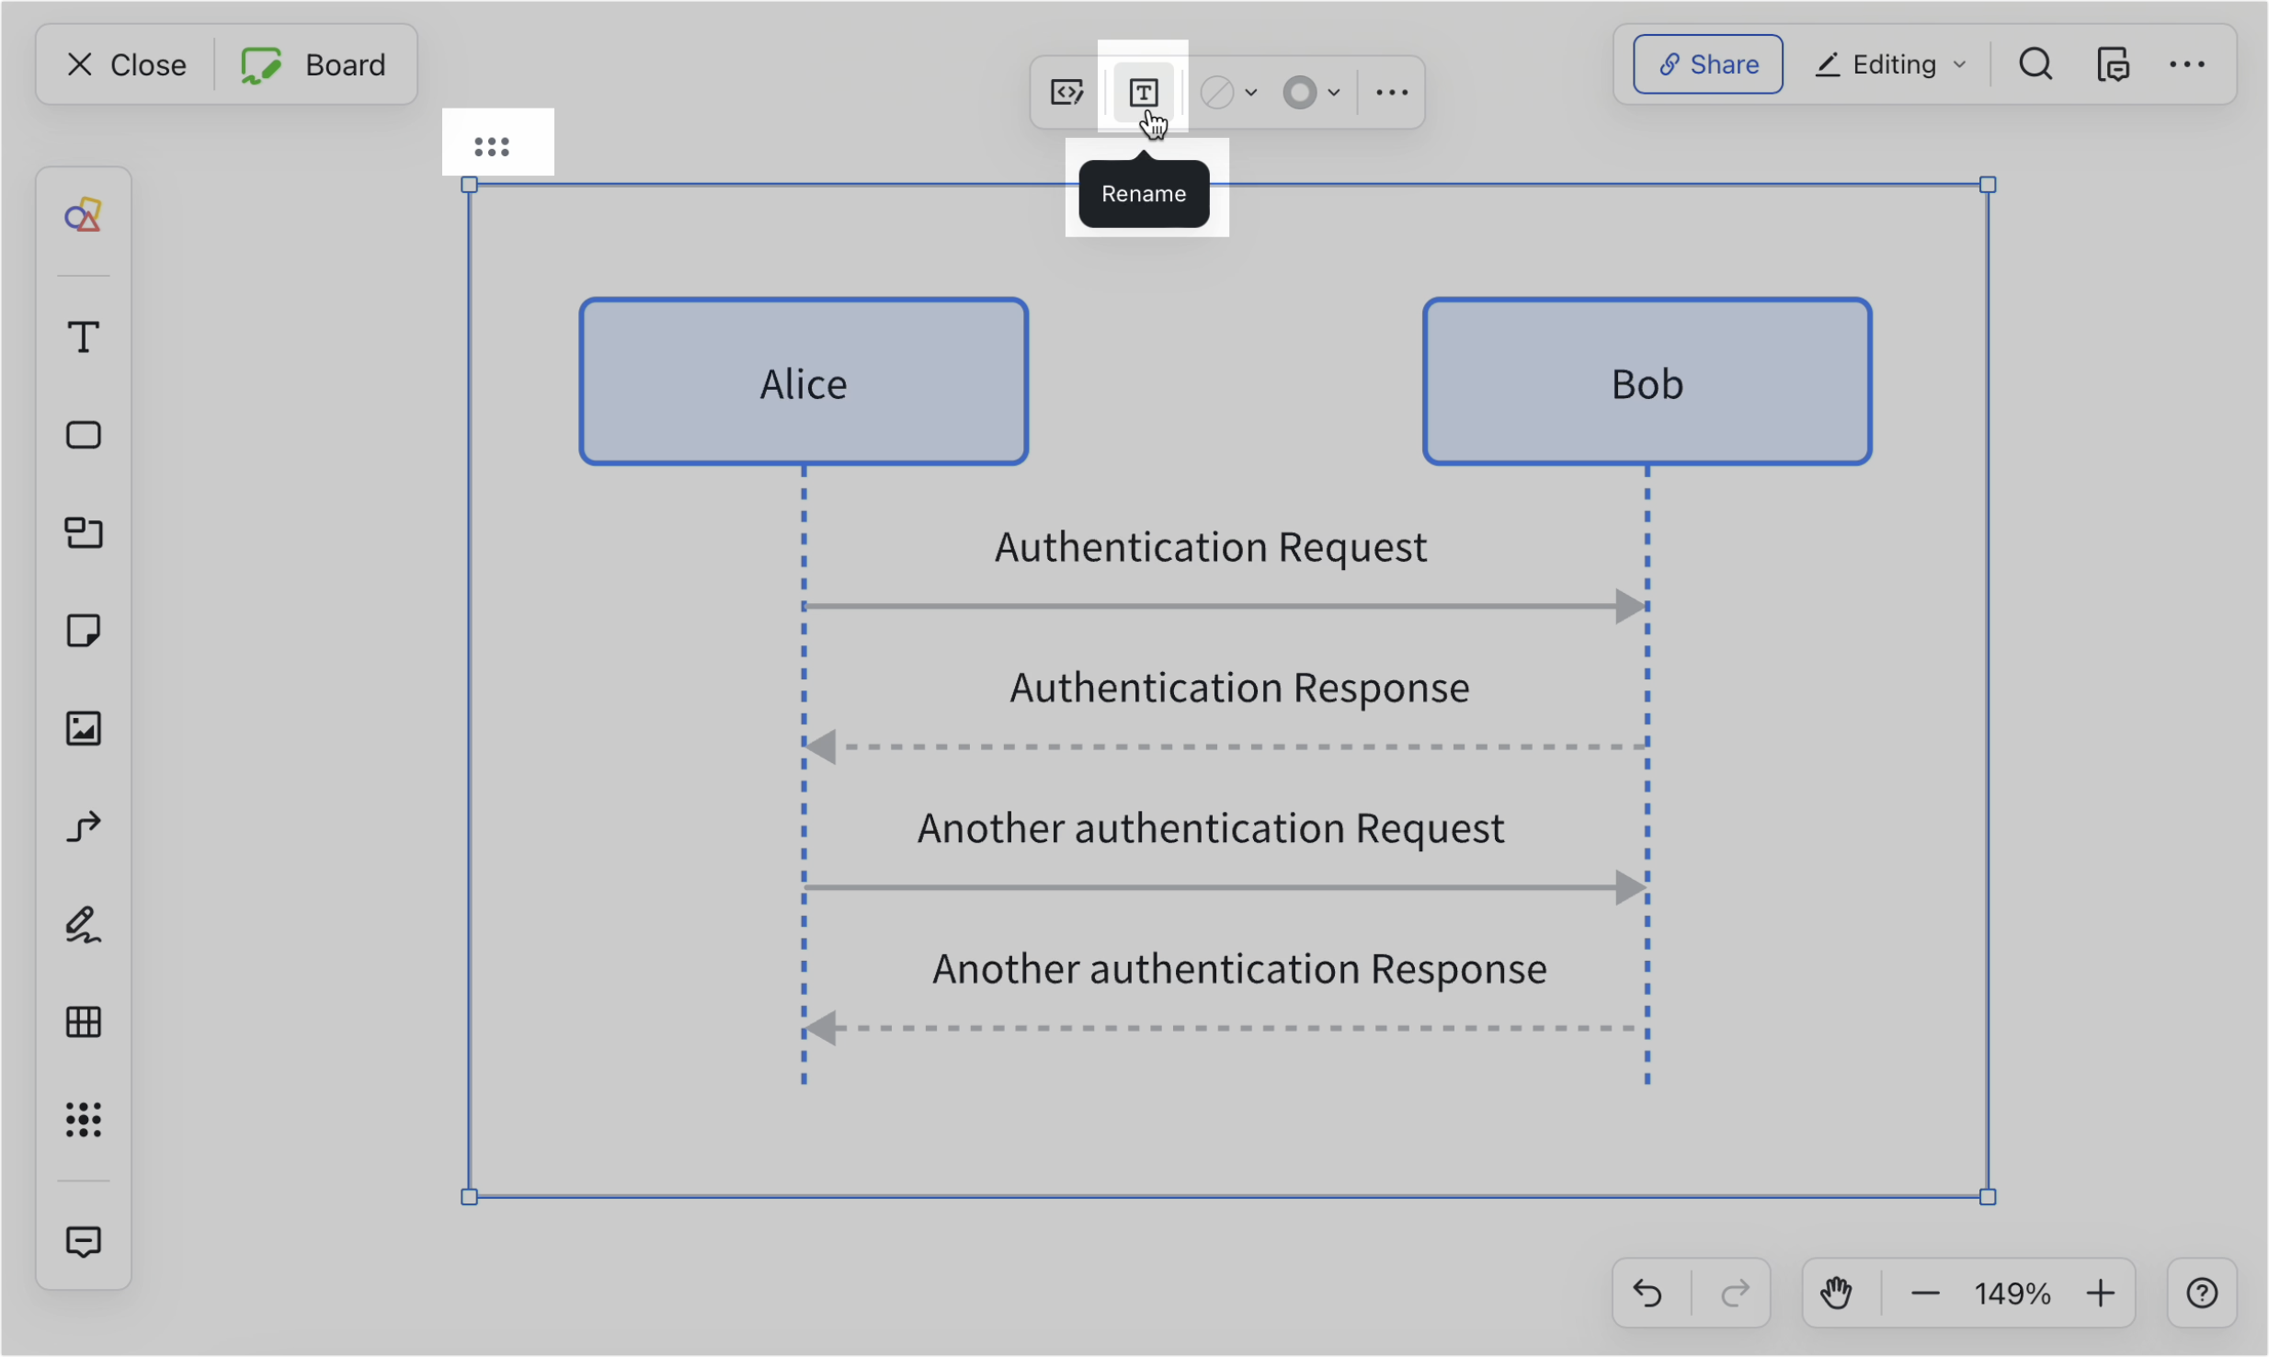
Task: Click the 'Another authentication Request' label
Action: tap(1211, 829)
